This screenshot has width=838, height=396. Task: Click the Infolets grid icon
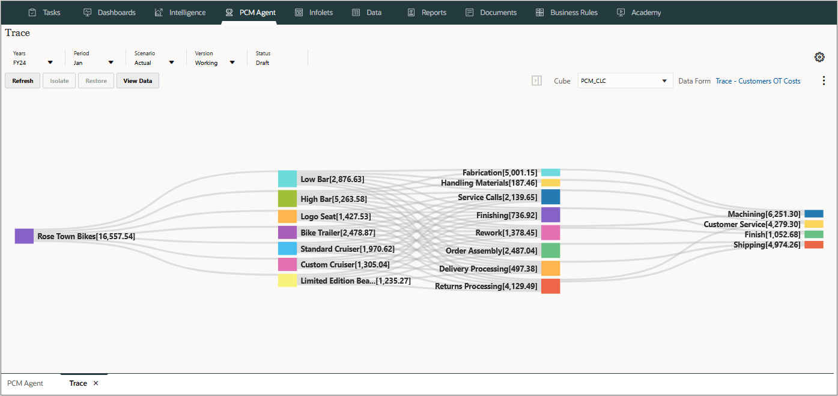(299, 12)
